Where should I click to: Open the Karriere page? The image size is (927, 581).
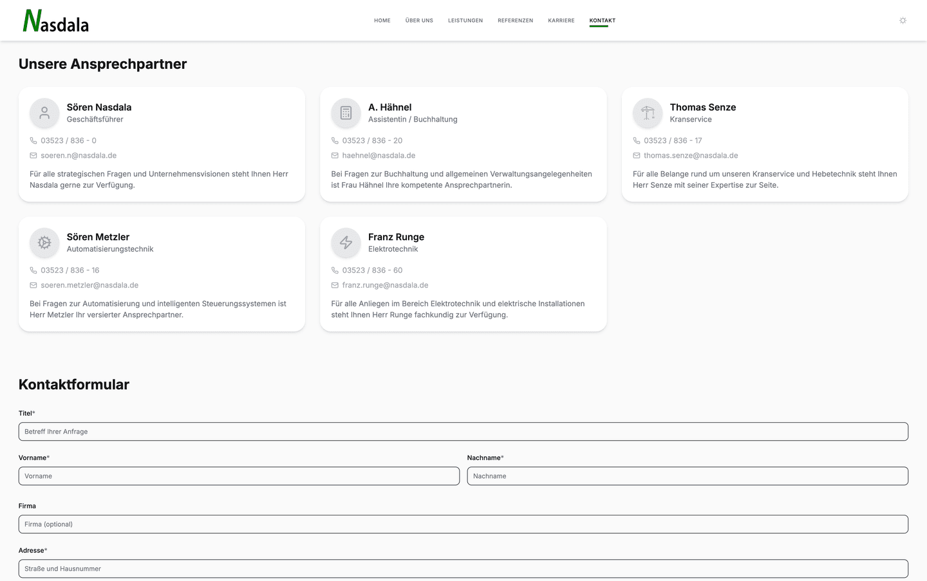pyautogui.click(x=561, y=21)
